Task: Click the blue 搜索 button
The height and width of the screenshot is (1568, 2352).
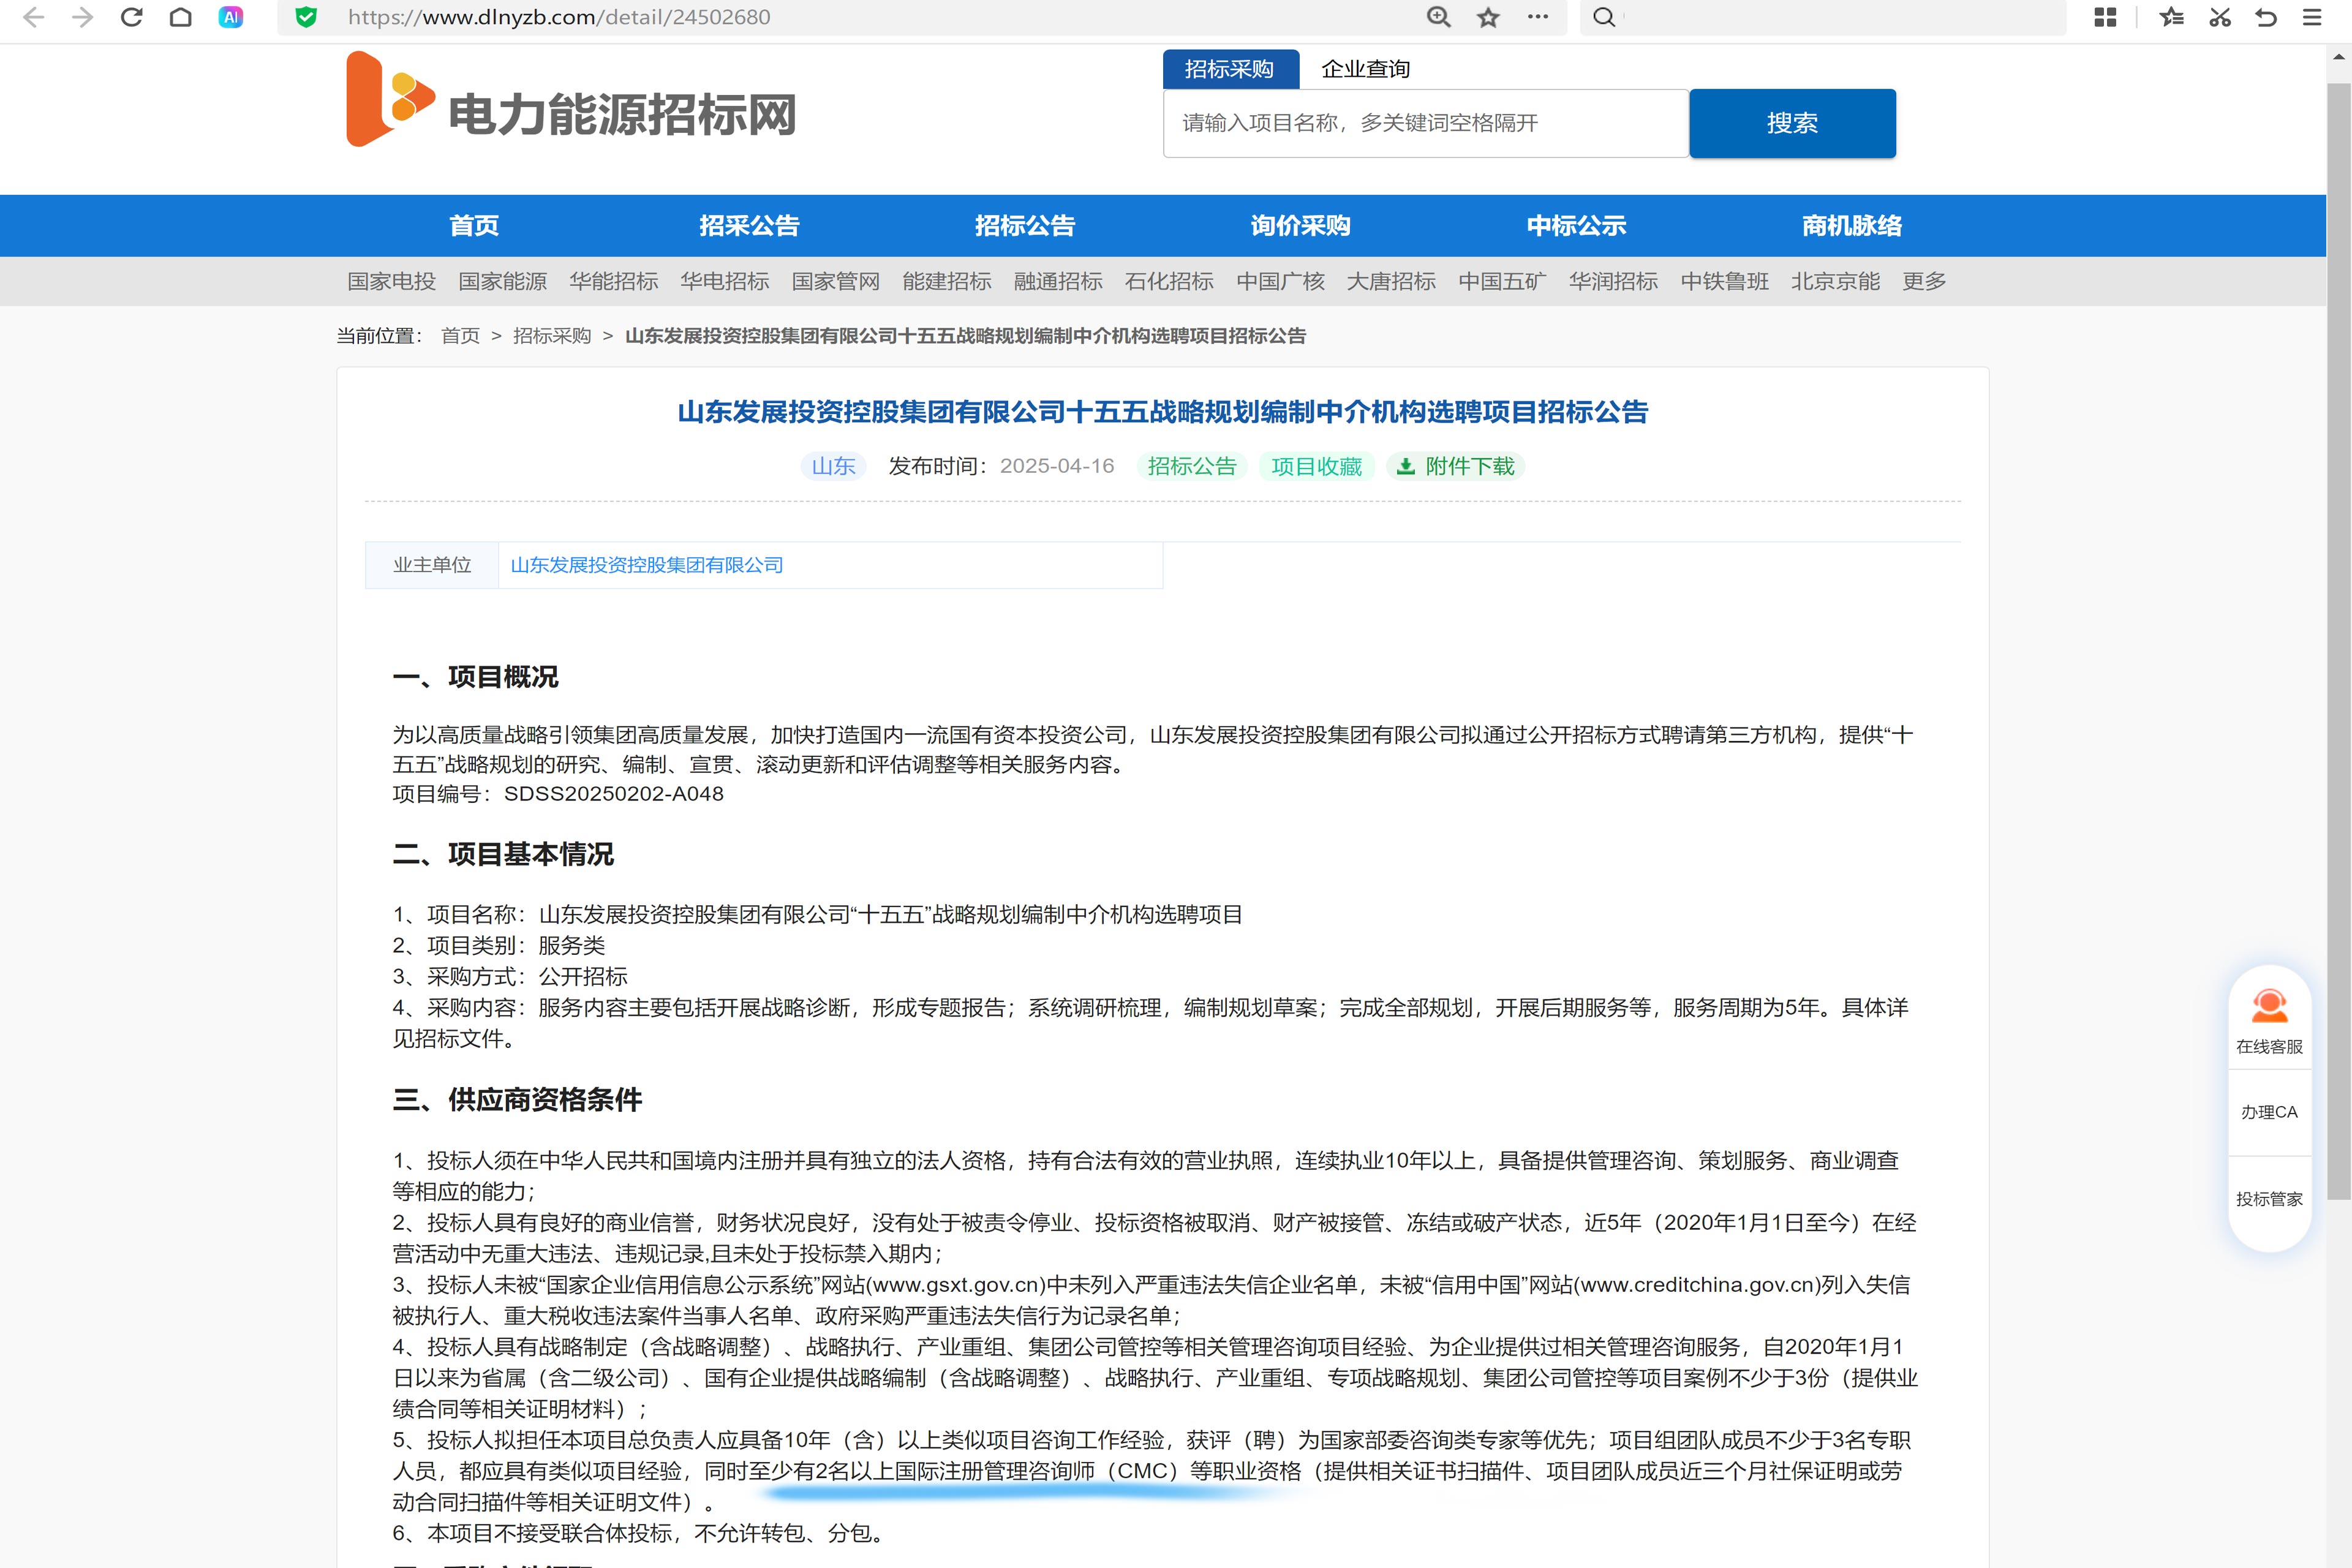Action: (1791, 123)
